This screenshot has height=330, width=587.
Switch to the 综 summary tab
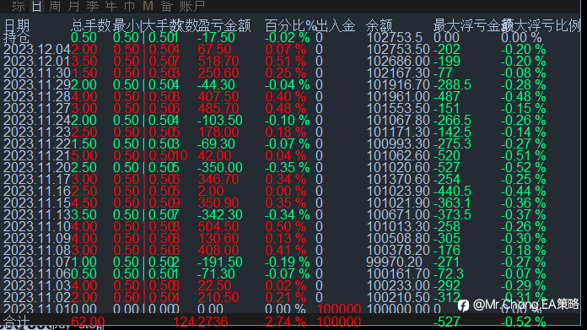19,6
